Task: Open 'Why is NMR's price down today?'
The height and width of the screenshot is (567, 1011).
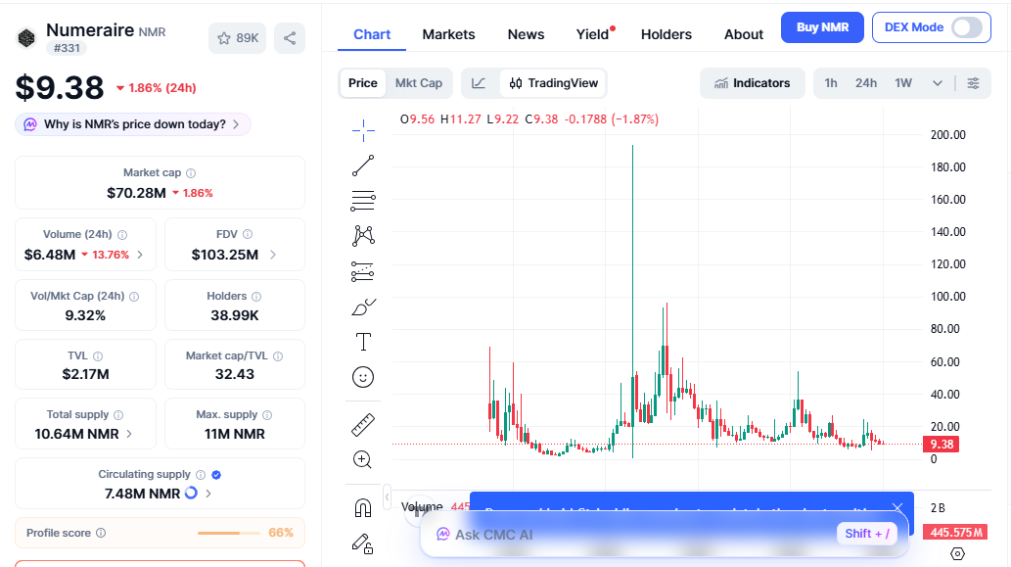Action: [x=133, y=124]
